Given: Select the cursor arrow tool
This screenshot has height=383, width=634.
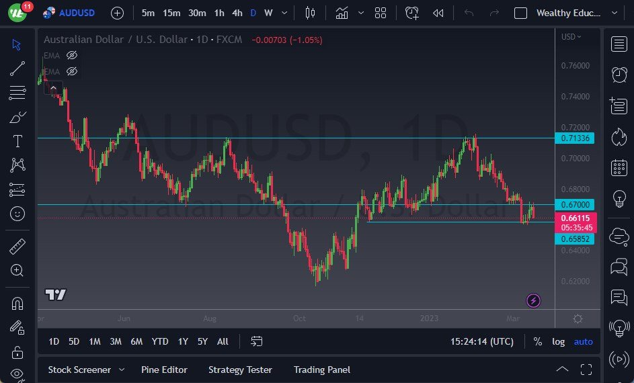Looking at the screenshot, I should [17, 44].
